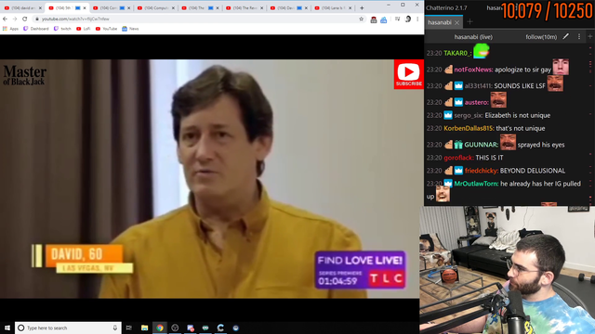Add a new Chatterino tab
Screen dimensions: 595x334
pyautogui.click(x=469, y=22)
